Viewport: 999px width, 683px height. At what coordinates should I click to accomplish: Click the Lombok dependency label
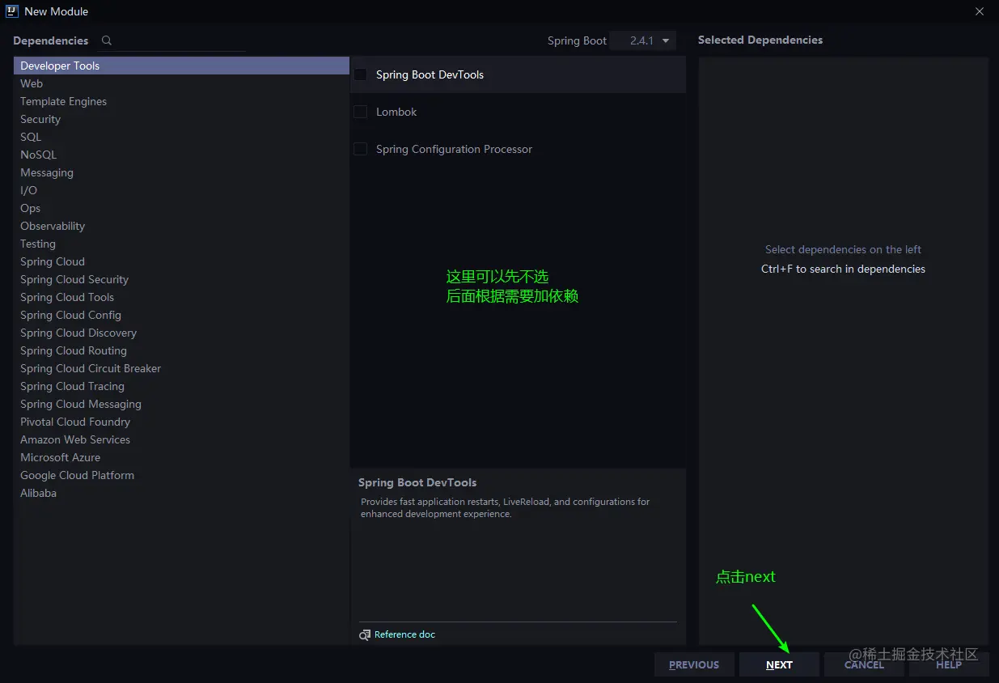[396, 112]
